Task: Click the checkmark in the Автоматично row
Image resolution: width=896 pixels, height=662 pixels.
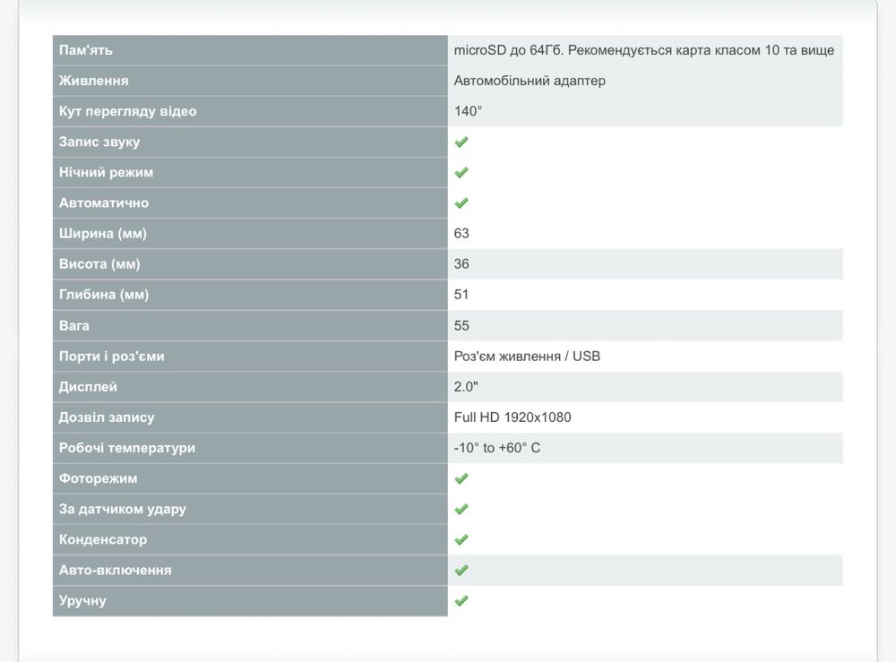Action: click(x=461, y=202)
